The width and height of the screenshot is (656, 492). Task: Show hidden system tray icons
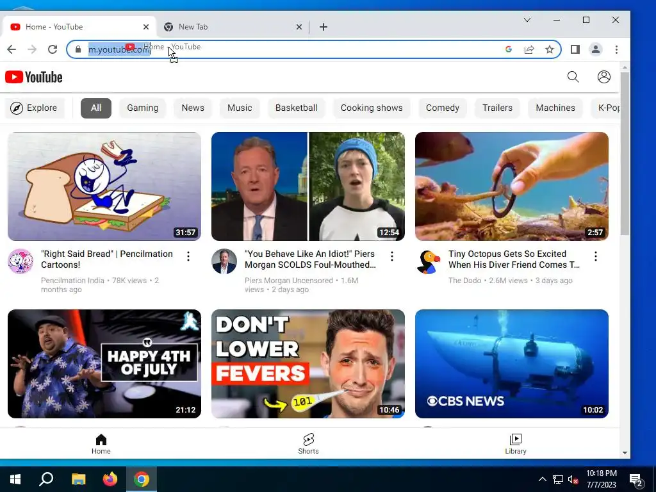point(542,479)
